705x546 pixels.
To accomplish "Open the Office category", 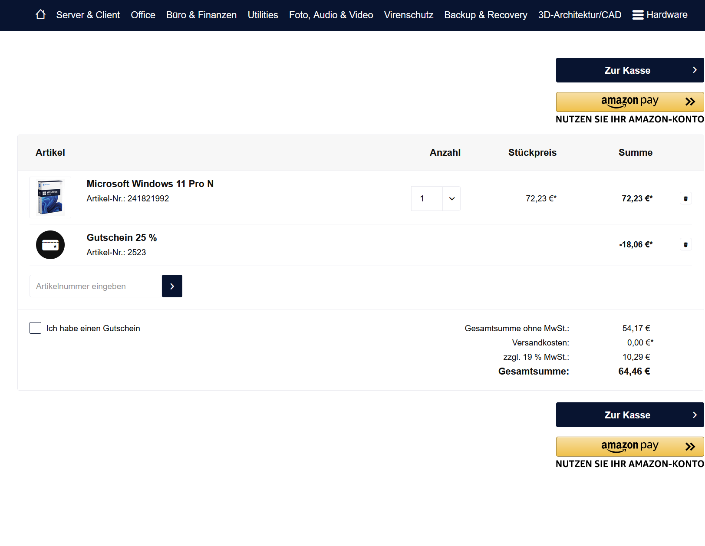I will click(x=143, y=15).
